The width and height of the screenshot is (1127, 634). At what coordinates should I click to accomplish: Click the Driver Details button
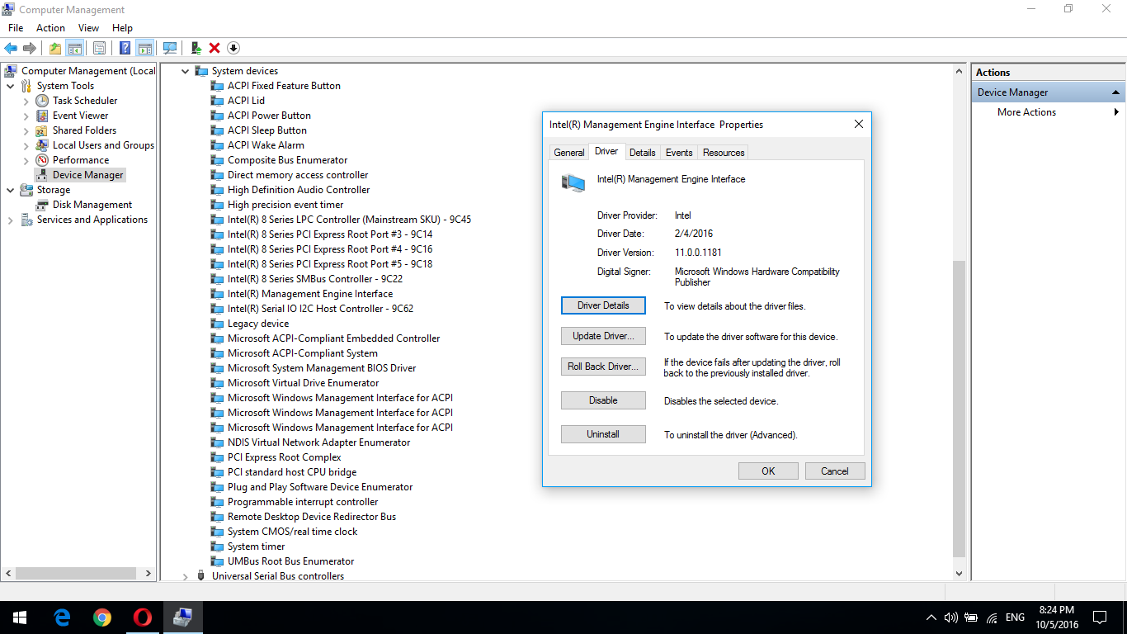603,305
